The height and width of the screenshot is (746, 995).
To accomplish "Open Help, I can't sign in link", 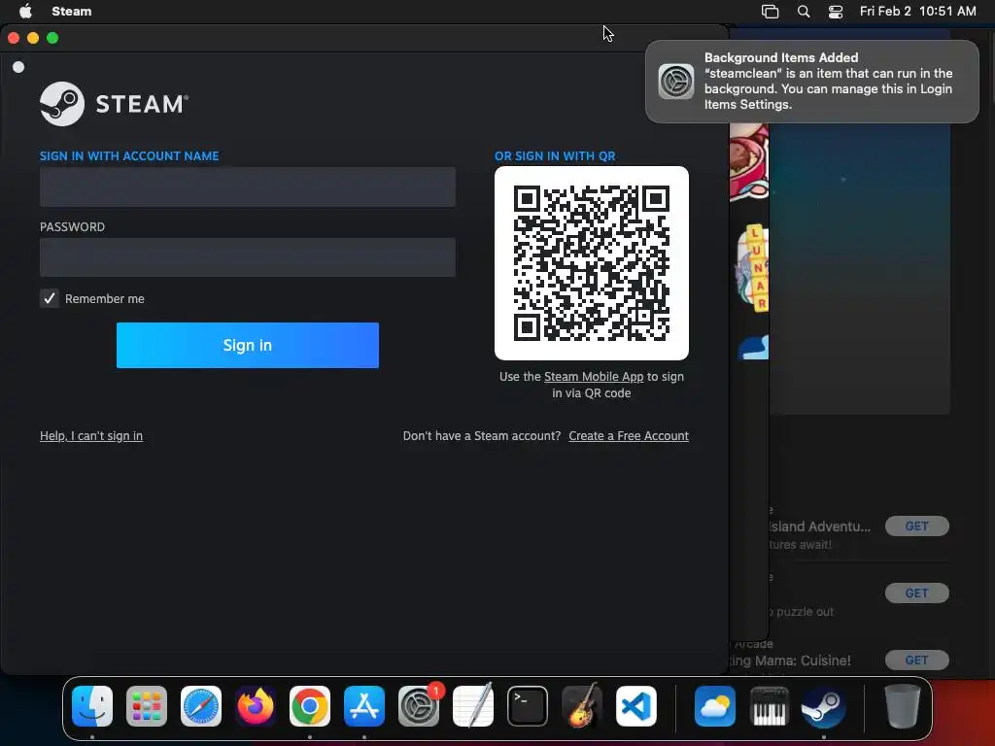I will 91,436.
